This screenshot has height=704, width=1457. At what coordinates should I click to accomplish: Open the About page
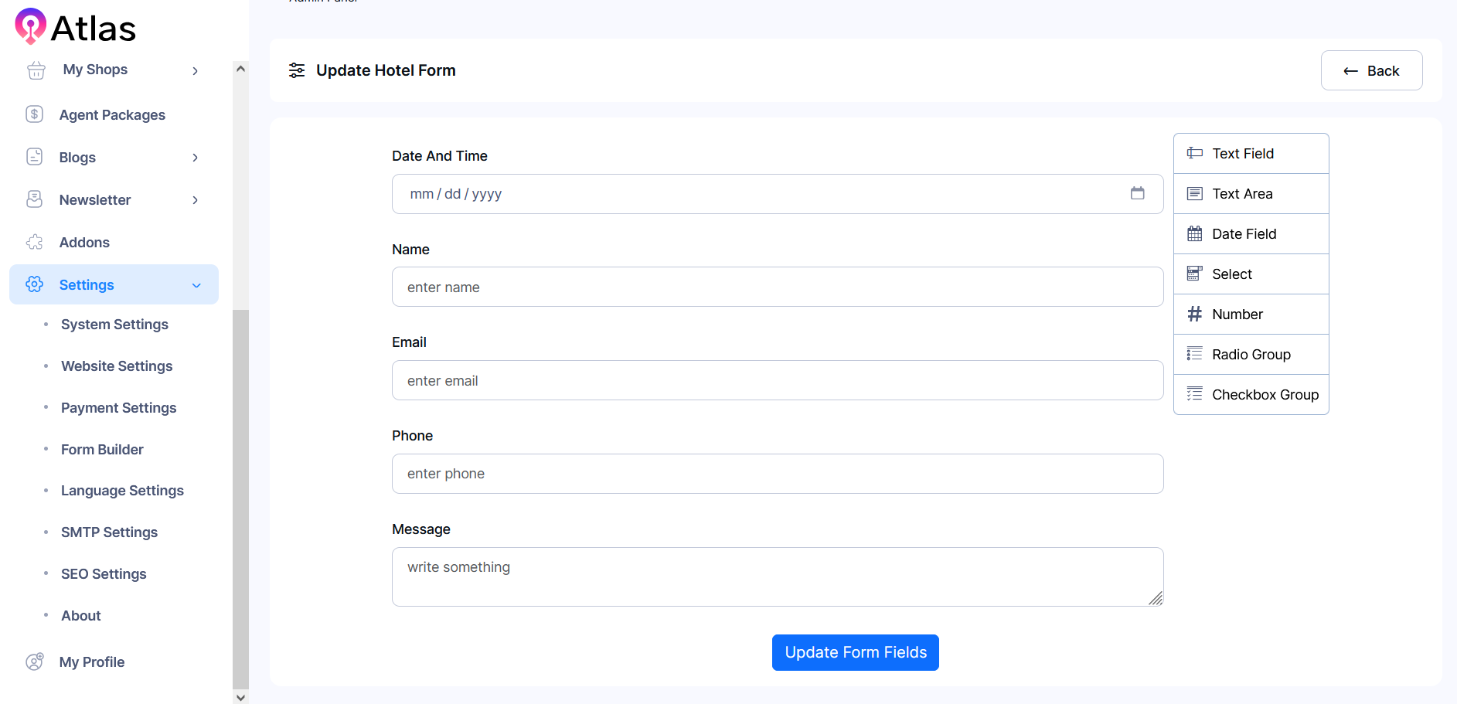click(x=81, y=616)
